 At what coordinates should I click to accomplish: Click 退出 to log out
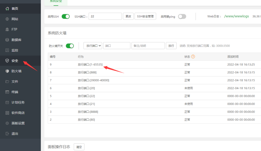pos(7,133)
